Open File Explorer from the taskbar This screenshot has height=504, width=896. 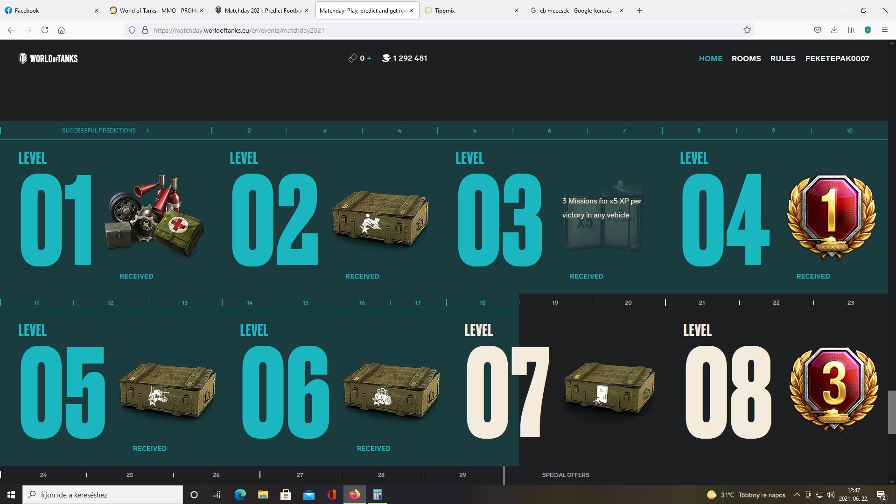coord(263,495)
